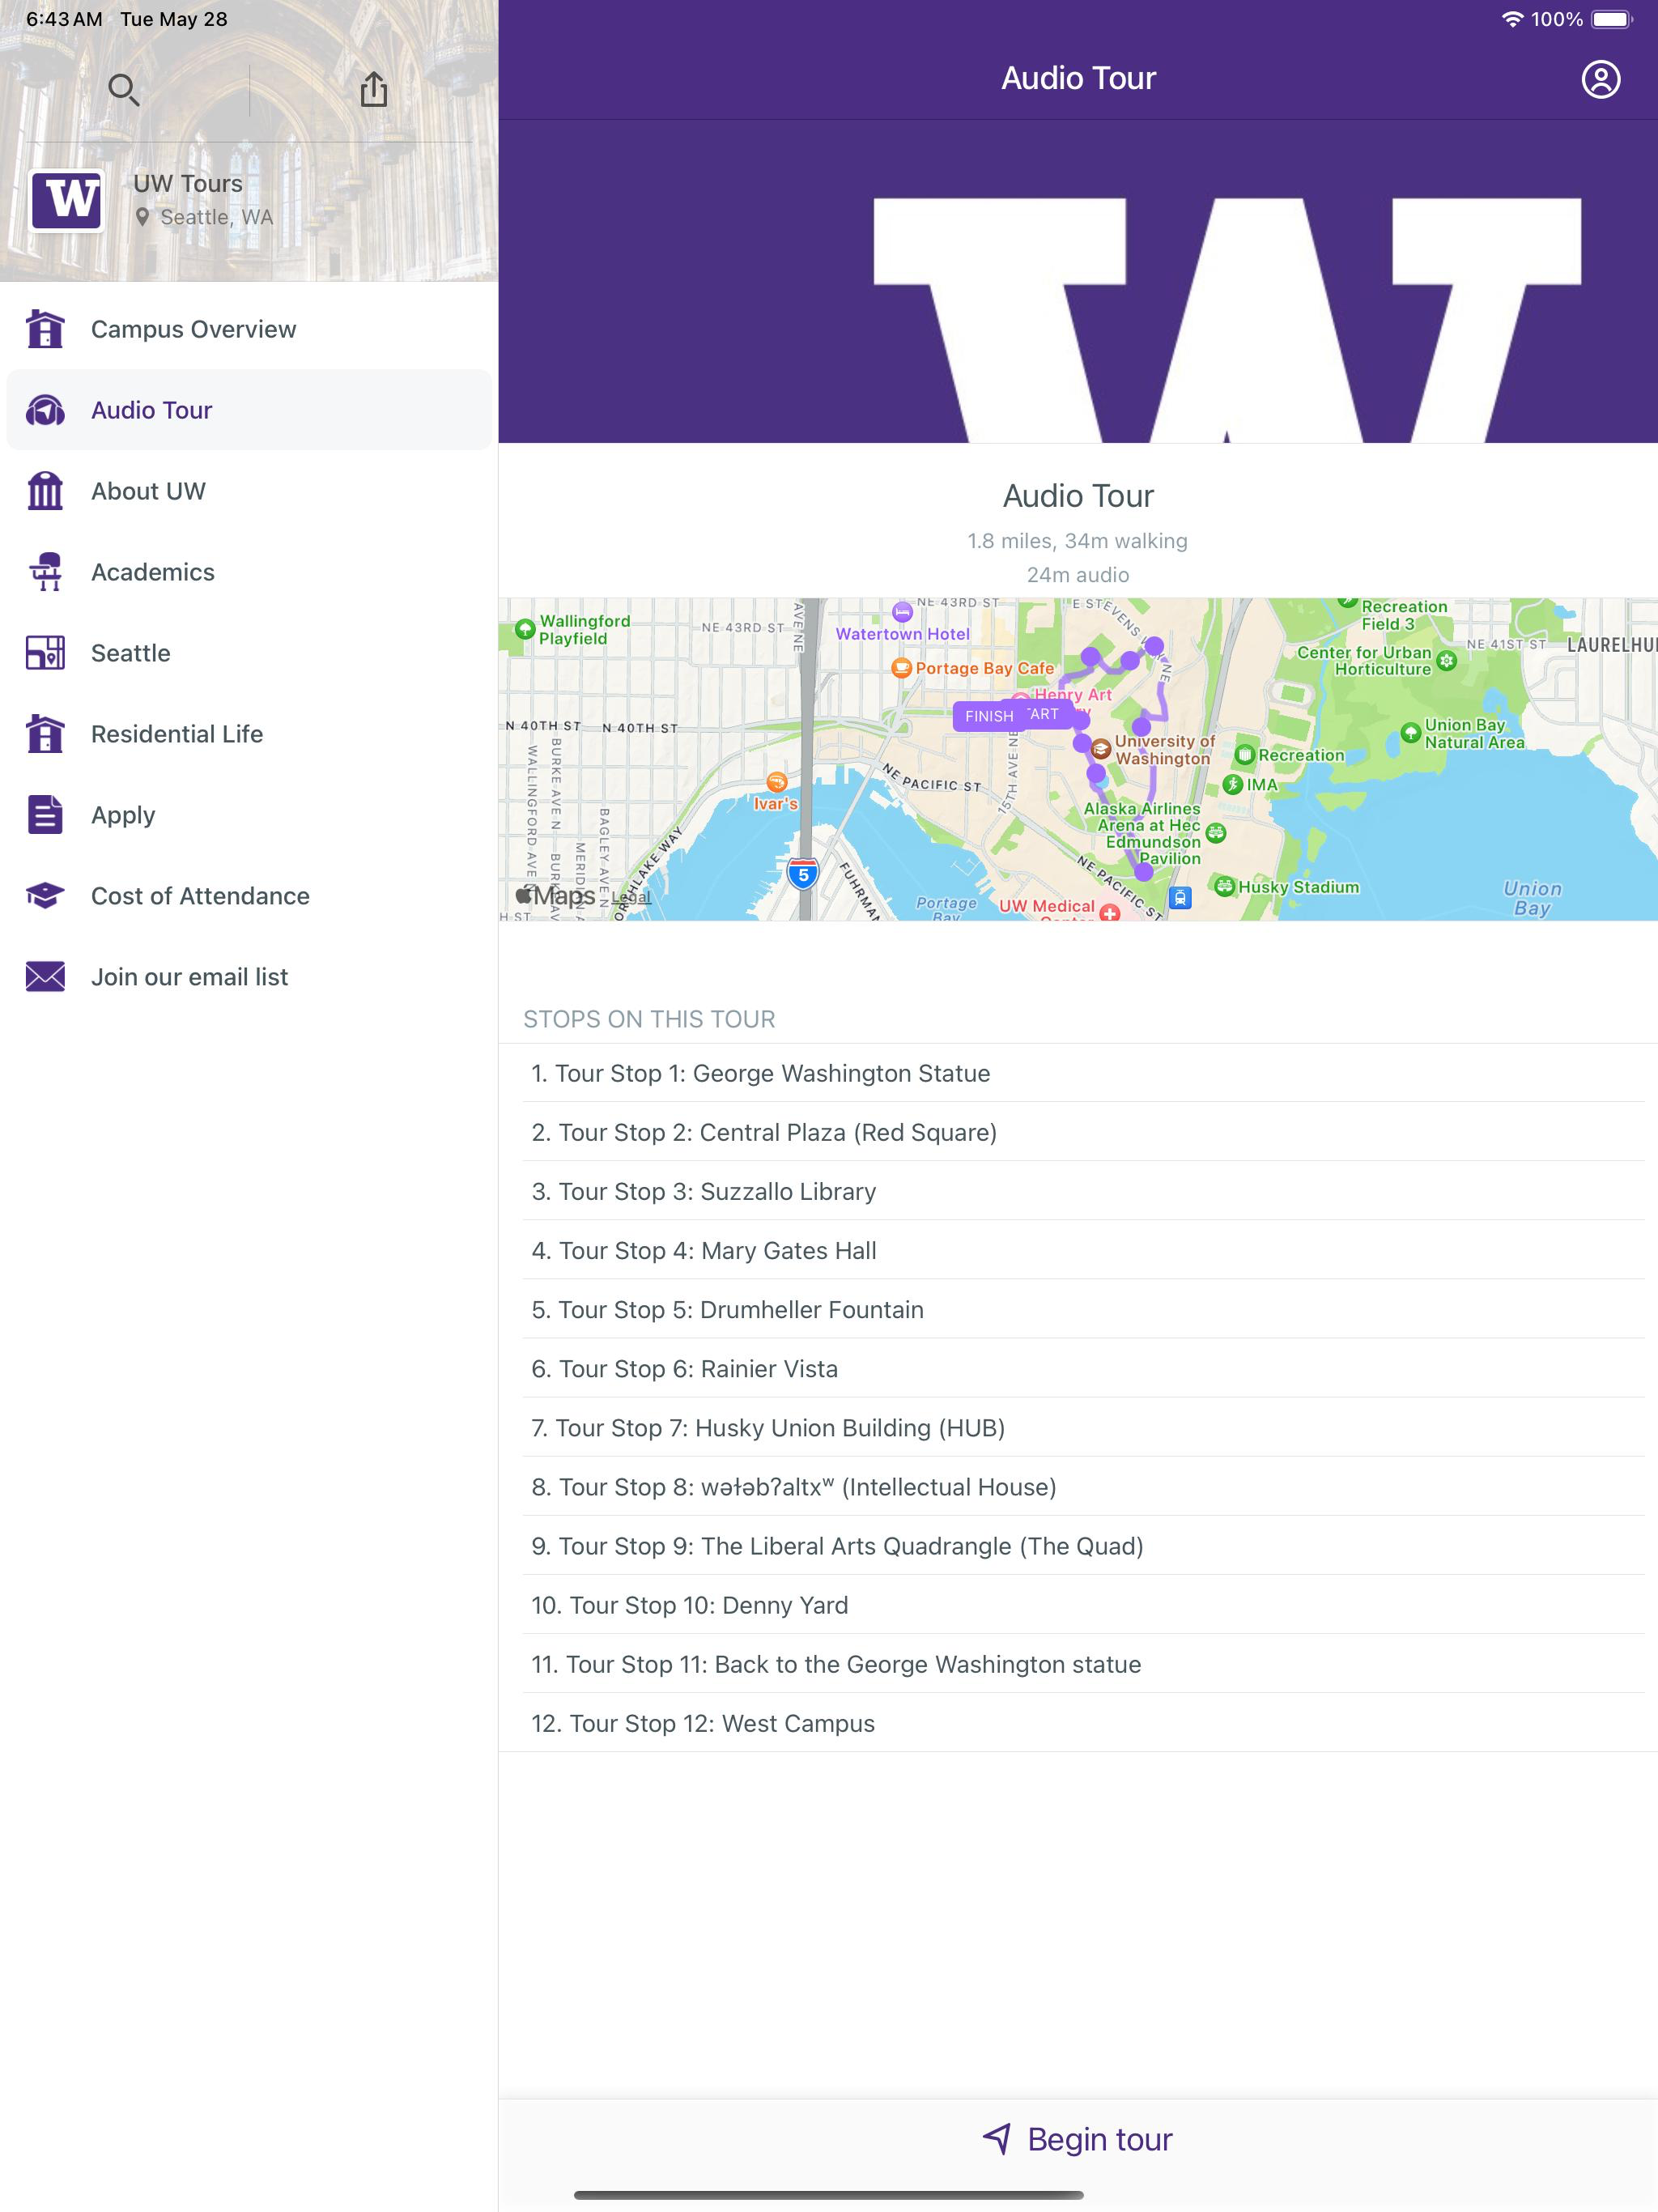Screen dimensions: 1658x2212
Task: Tap the Watertown Hotel map pin
Action: coord(902,611)
